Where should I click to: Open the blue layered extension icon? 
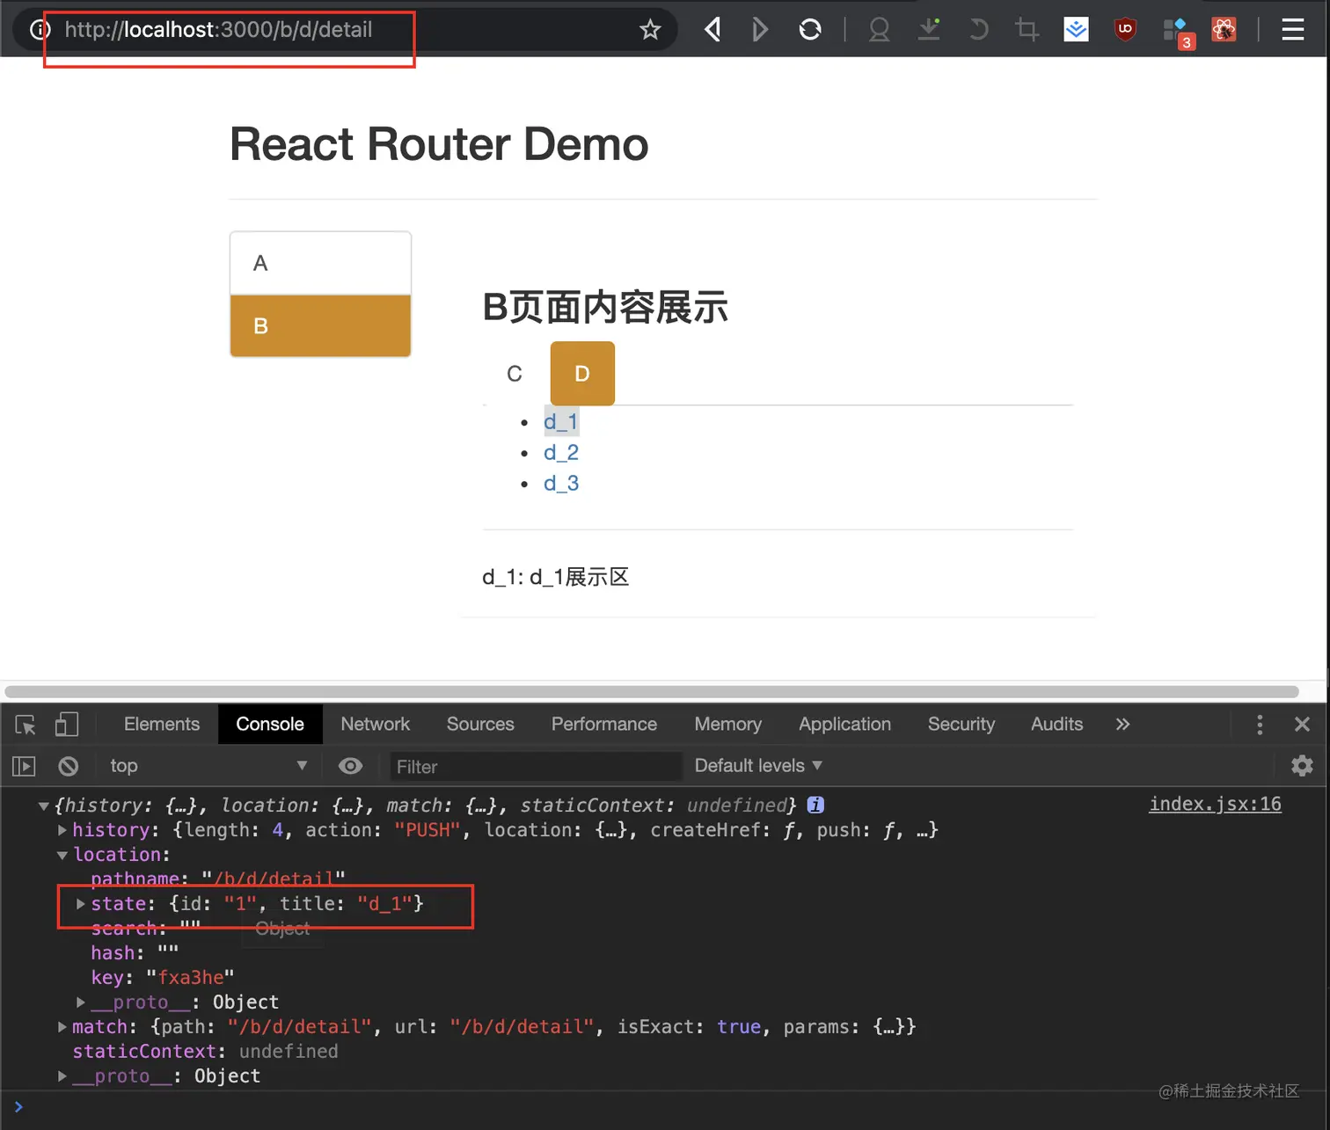click(x=1076, y=30)
